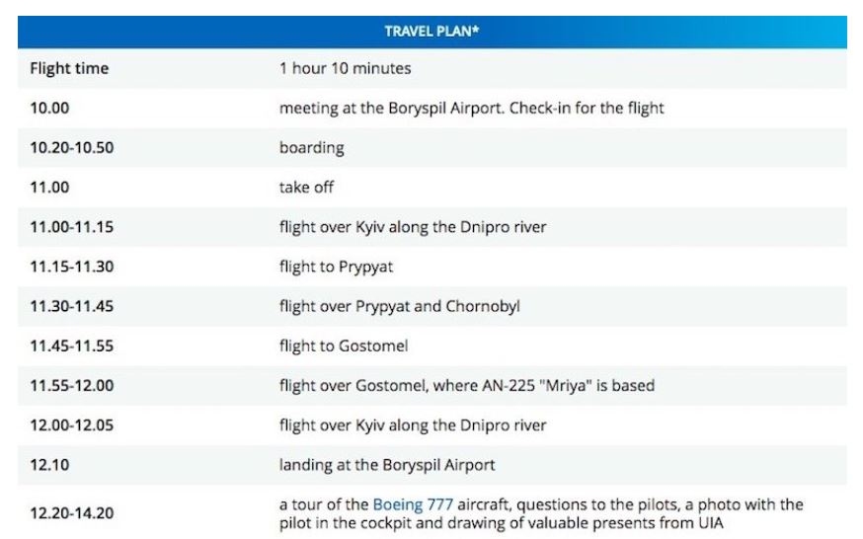Image resolution: width=863 pixels, height=539 pixels.
Task: Click the "boarding" entry
Action: tap(311, 147)
